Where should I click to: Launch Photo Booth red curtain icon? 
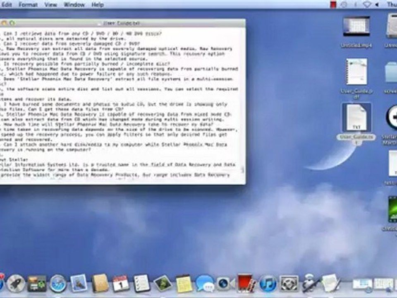246,283
